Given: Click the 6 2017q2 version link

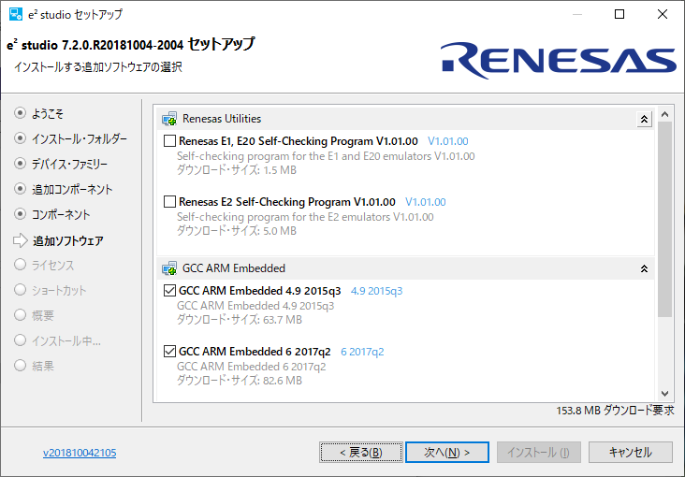Looking at the screenshot, I should tap(362, 352).
